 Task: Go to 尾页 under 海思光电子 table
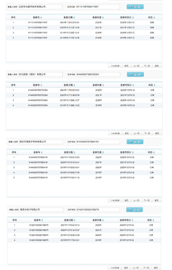[x=156, y=268]
